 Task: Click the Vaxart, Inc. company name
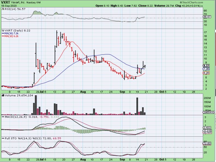[x=18, y=2]
